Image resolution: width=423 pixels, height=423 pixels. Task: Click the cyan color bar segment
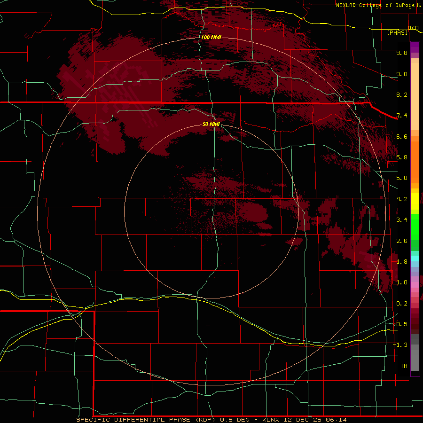415,258
